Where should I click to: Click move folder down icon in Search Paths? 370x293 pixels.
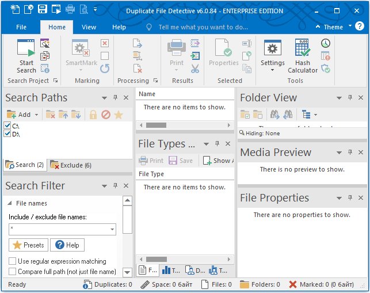[x=76, y=115]
